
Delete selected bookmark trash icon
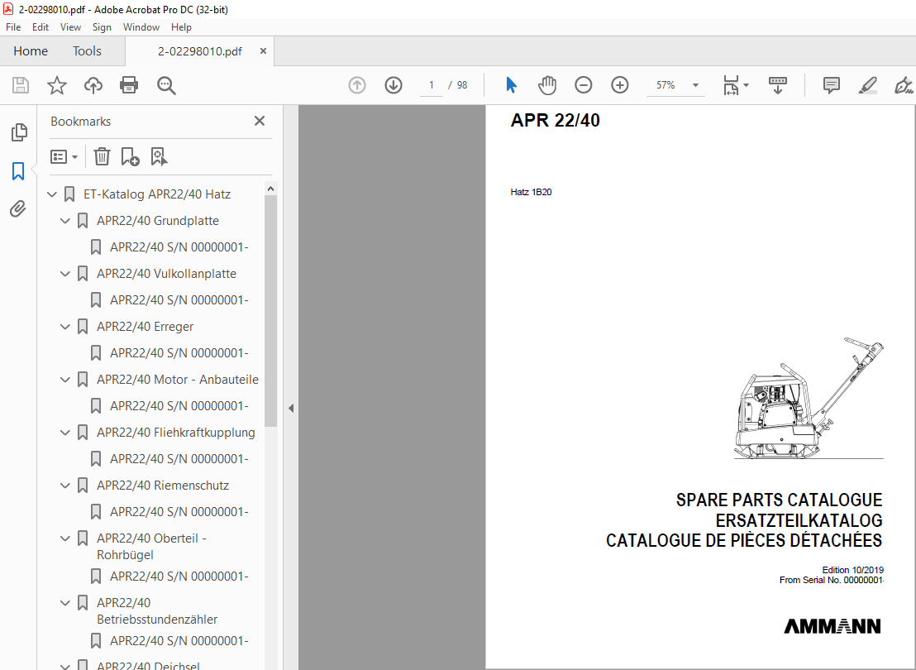[x=102, y=156]
